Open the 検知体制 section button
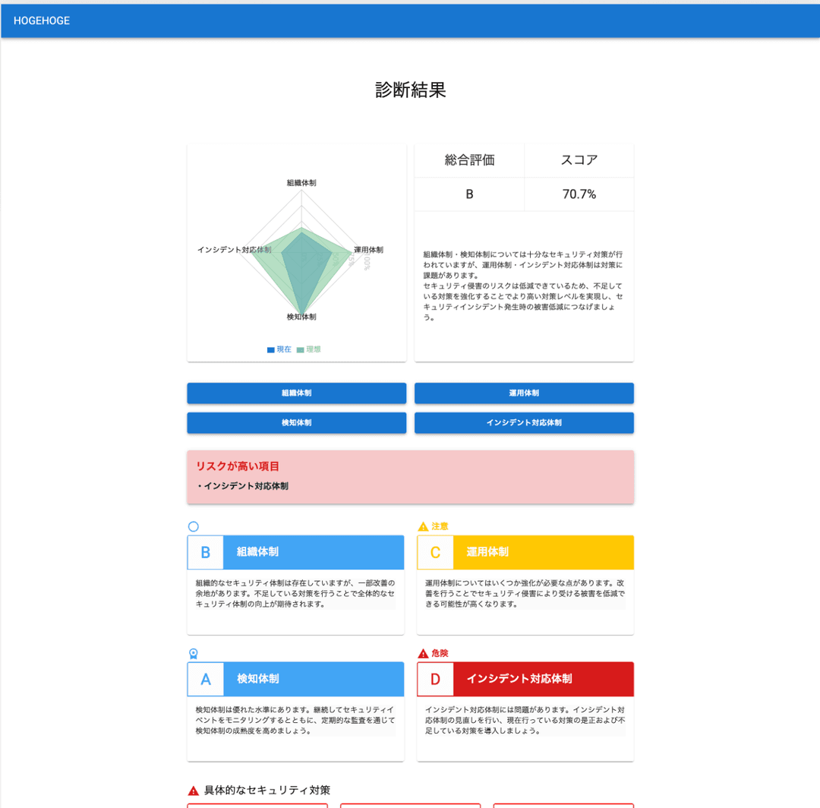Image resolution: width=820 pixels, height=808 pixels. [x=295, y=423]
